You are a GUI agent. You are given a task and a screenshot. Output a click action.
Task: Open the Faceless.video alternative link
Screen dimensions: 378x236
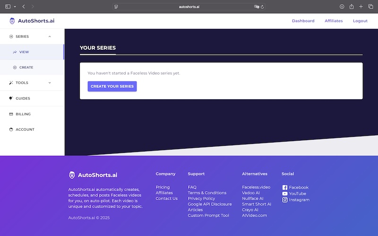coord(256,187)
